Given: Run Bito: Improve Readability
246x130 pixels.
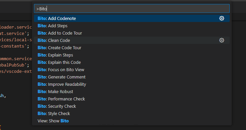Looking at the screenshot, I should [132, 84].
